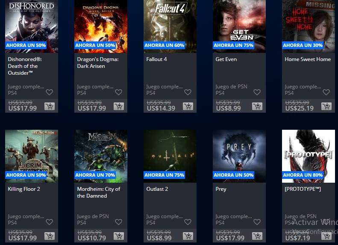Open the Mordheim: City of the Damned title
Image resolution: width=338 pixels, height=245 pixels.
[x=99, y=192]
